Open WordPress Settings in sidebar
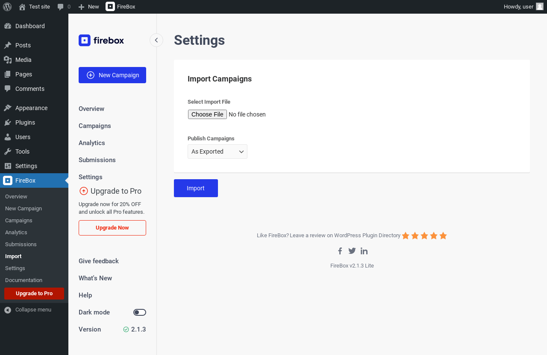Image resolution: width=547 pixels, height=355 pixels. coord(34,166)
